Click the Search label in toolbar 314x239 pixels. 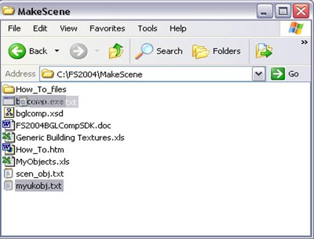170,51
